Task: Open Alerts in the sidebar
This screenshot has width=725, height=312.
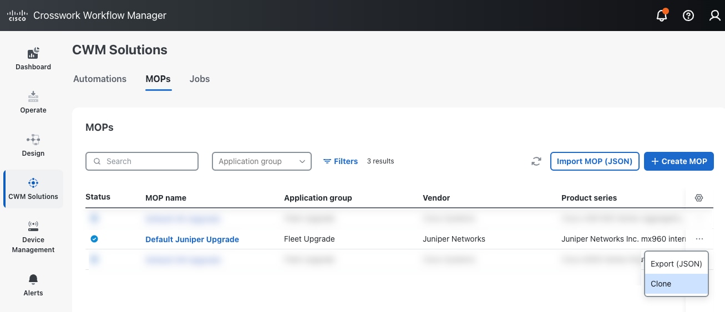Action: tap(33, 285)
